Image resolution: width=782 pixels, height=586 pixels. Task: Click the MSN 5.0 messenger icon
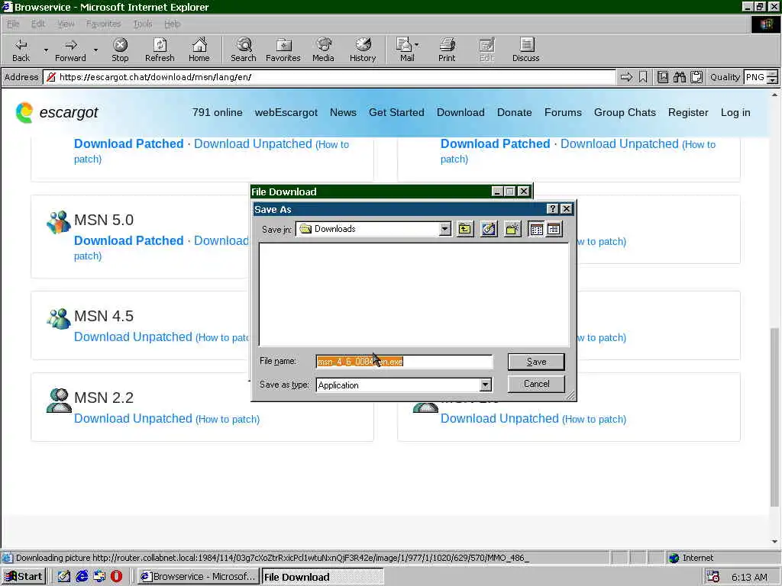click(59, 222)
